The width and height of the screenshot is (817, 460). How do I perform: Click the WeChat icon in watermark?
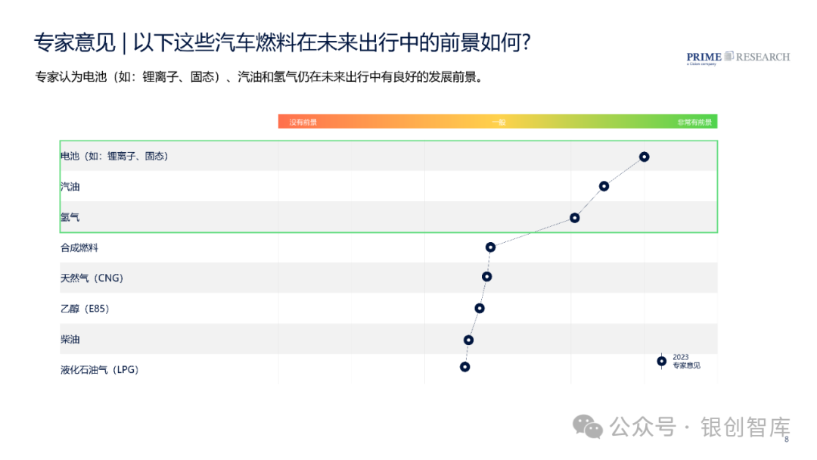588,427
